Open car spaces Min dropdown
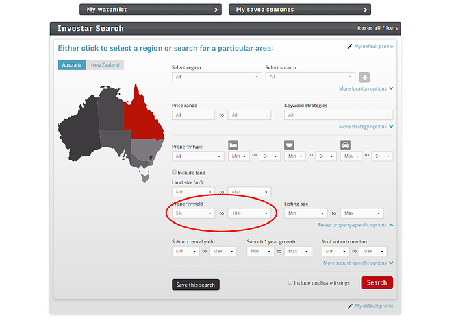This screenshot has width=456, height=325. click(351, 156)
